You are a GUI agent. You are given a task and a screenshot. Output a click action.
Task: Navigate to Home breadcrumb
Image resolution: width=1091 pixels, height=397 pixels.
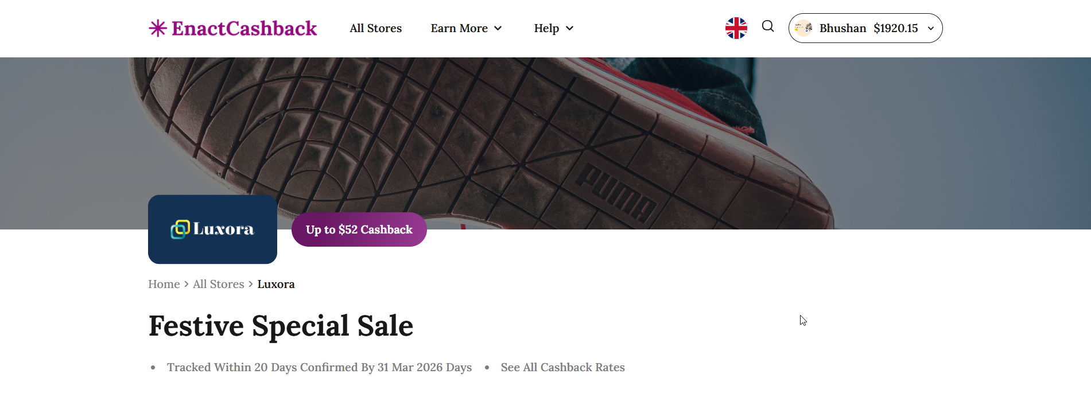coord(164,284)
